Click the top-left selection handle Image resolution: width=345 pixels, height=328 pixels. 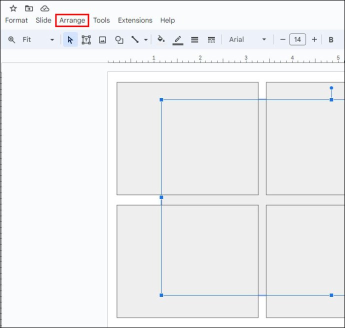161,100
